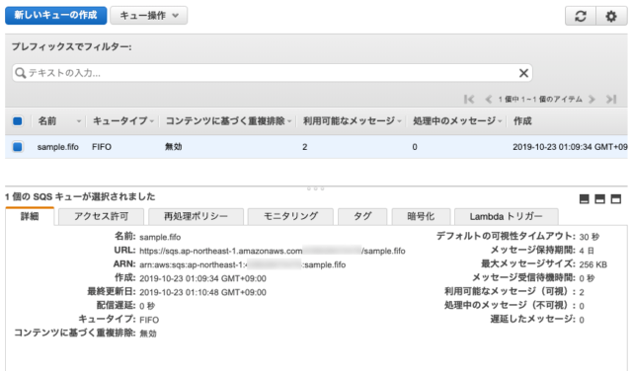Screen dimensions: 632x371
Task: Click the in-flight messages value 0 in row
Action: 415,147
